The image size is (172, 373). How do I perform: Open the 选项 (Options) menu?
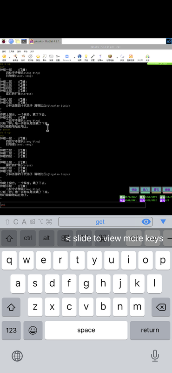pos(19,51)
